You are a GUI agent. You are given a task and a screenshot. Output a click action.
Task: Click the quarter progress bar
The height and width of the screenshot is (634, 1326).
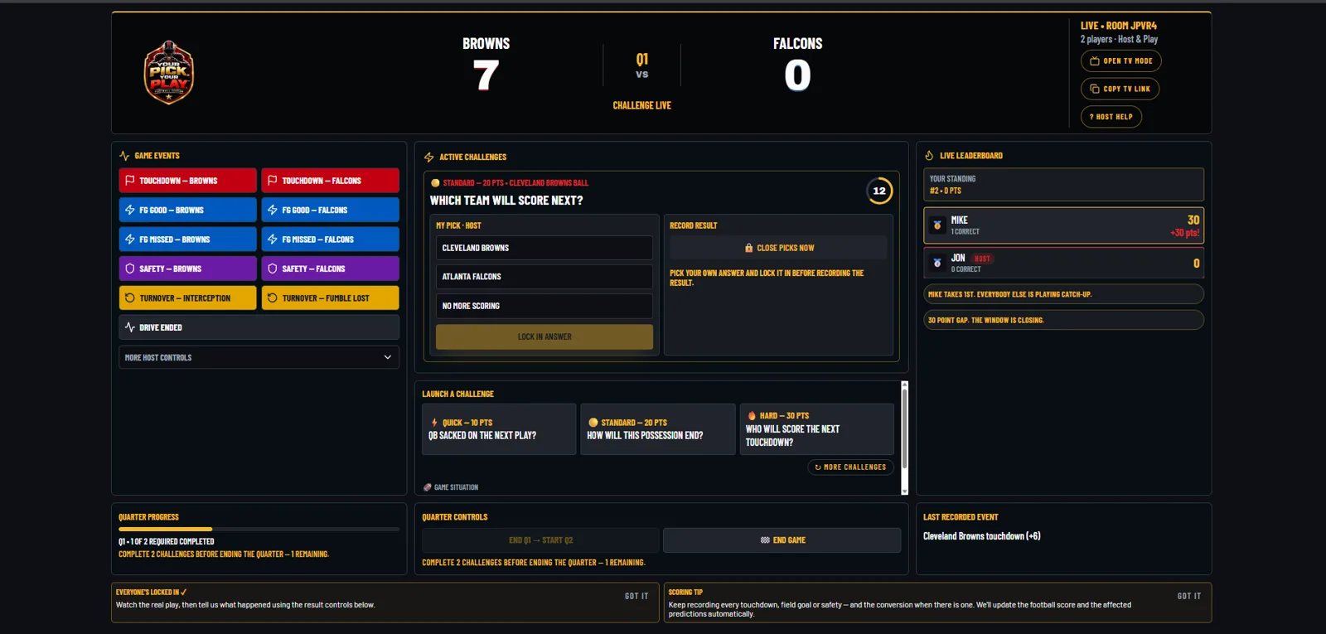coord(259,529)
